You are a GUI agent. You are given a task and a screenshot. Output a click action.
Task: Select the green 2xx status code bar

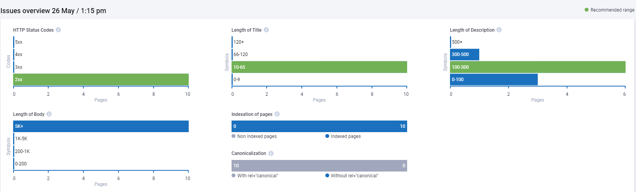[101, 80]
